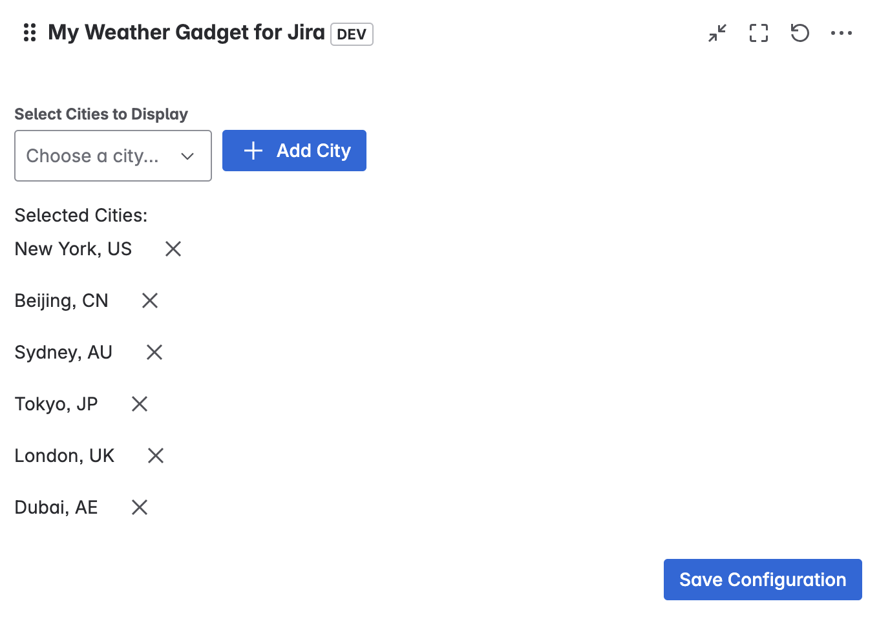Click the plus icon on Add City button
Viewport: 879px width, 619px height.
pos(253,150)
